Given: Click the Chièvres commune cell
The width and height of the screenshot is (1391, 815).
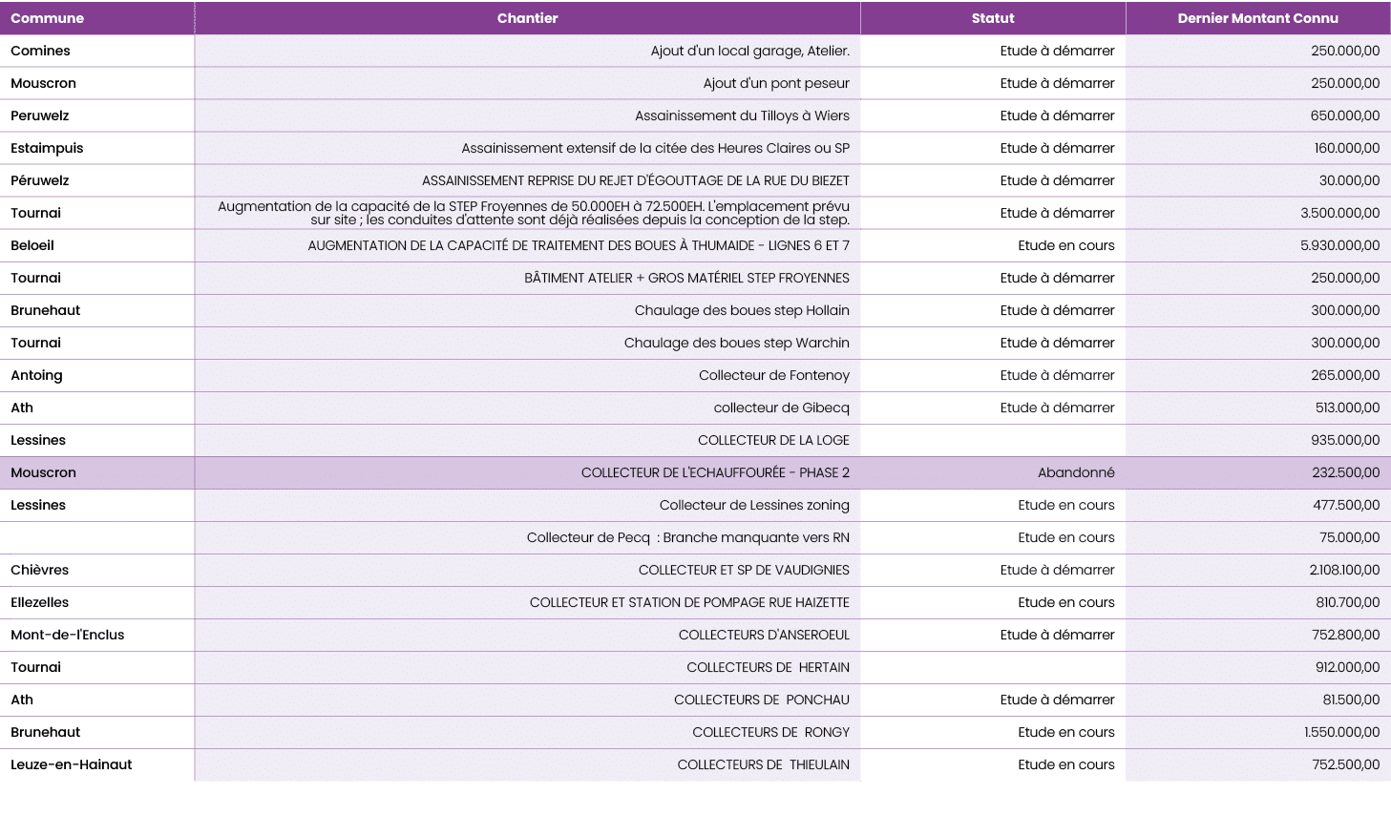Looking at the screenshot, I should pos(40,570).
